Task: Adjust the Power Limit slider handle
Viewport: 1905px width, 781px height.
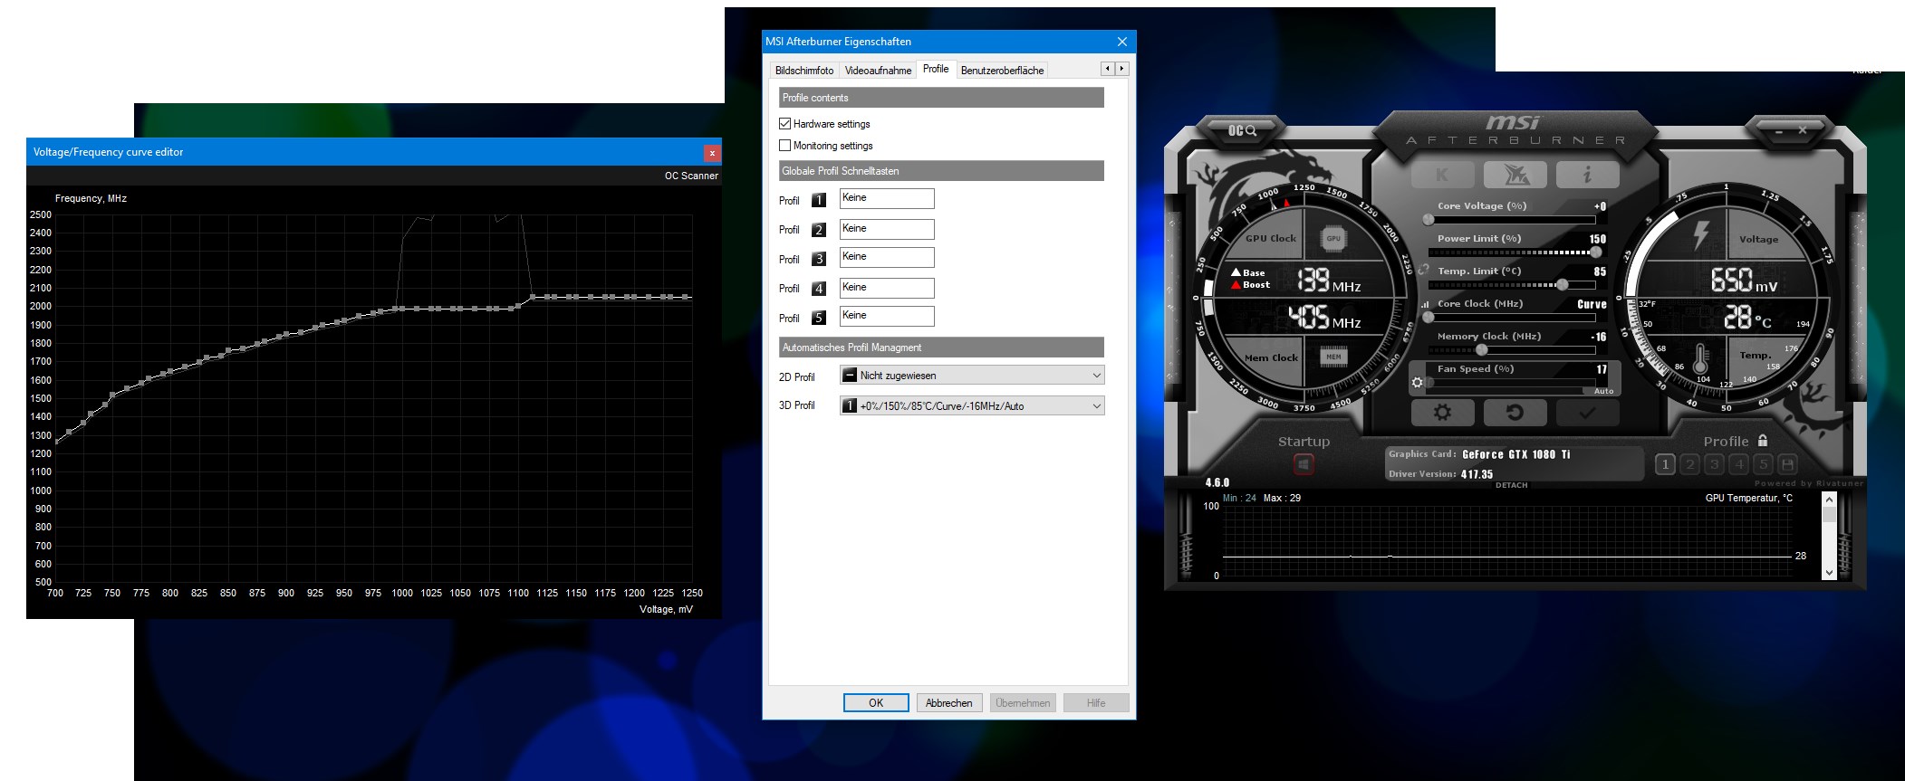Action: point(1595,252)
